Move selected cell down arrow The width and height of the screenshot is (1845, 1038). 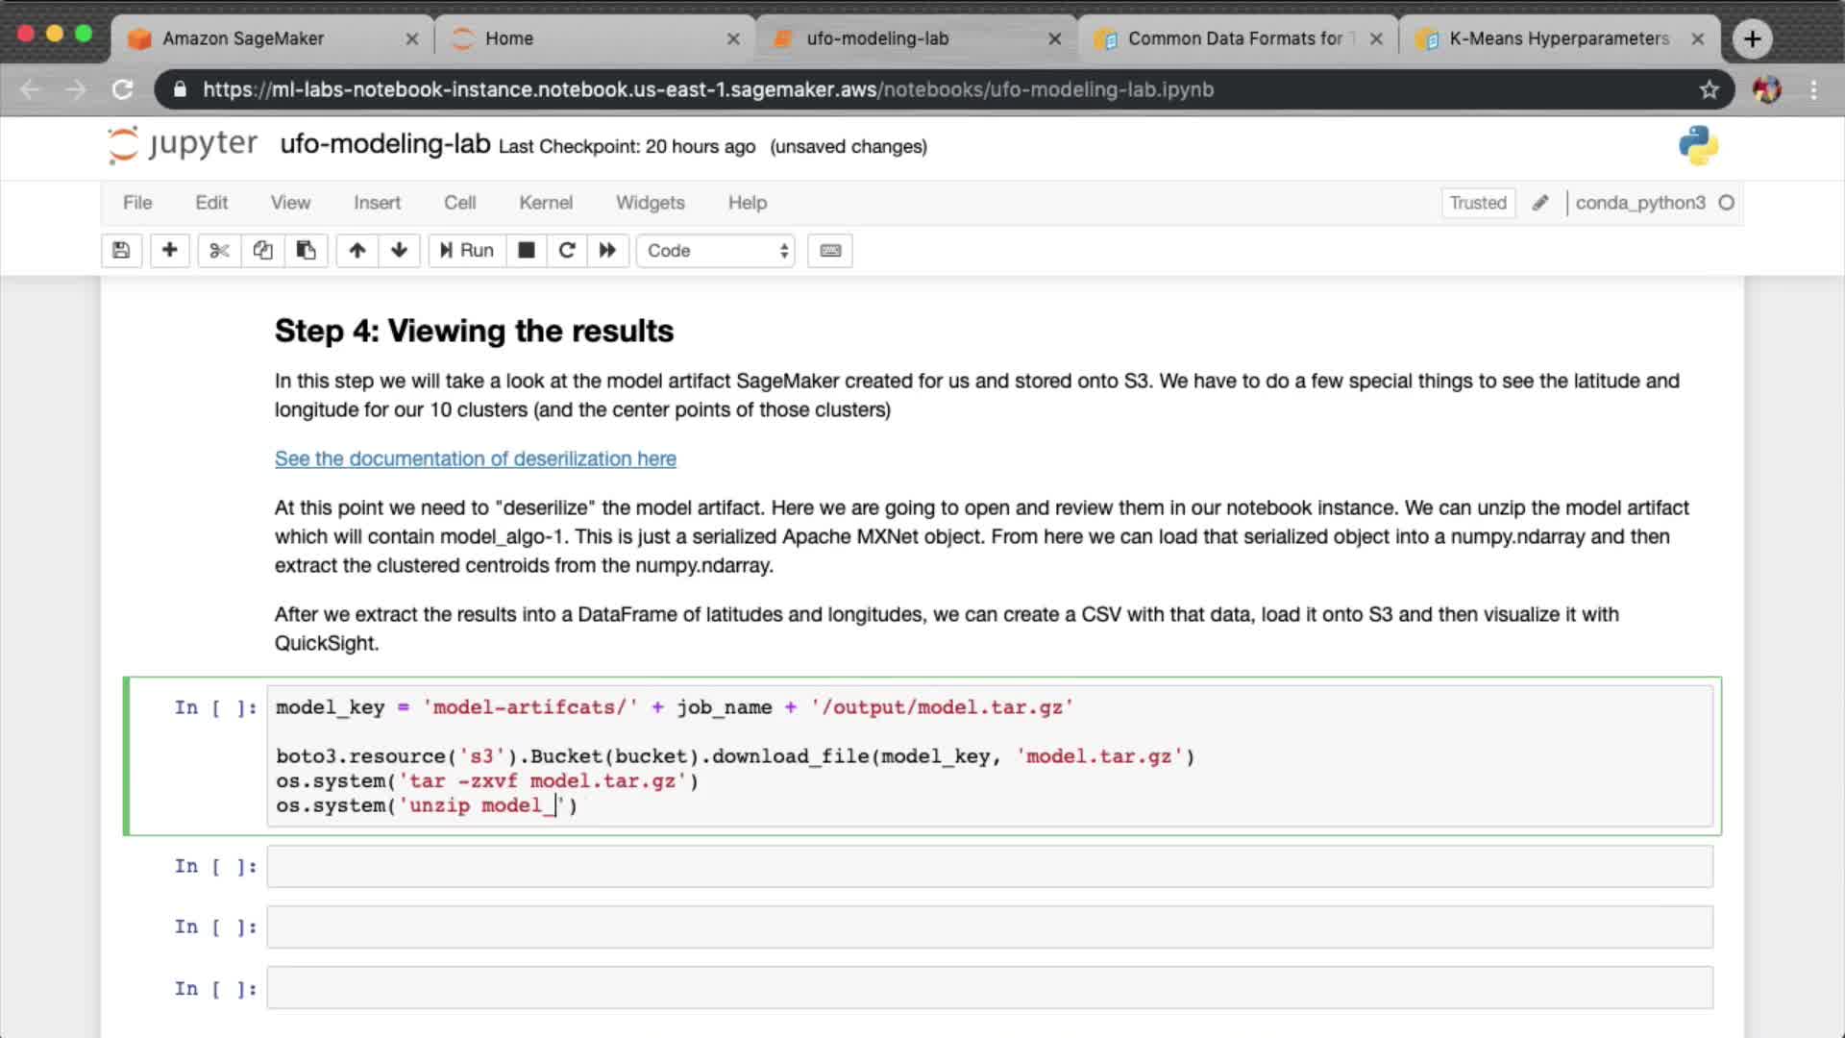point(399,251)
